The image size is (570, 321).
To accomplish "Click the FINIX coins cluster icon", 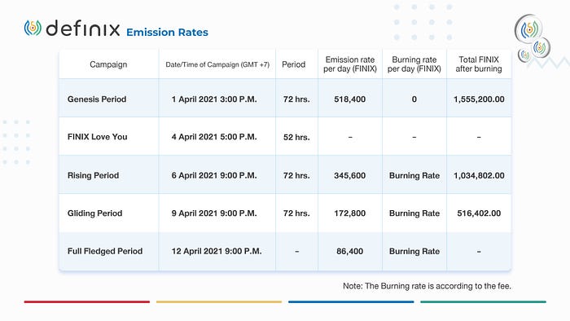I will [533, 38].
